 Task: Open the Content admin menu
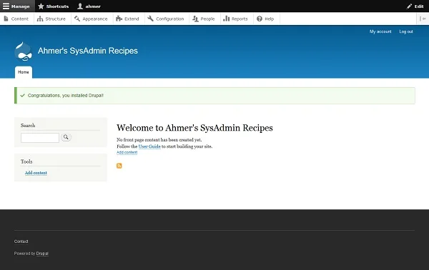[x=16, y=19]
